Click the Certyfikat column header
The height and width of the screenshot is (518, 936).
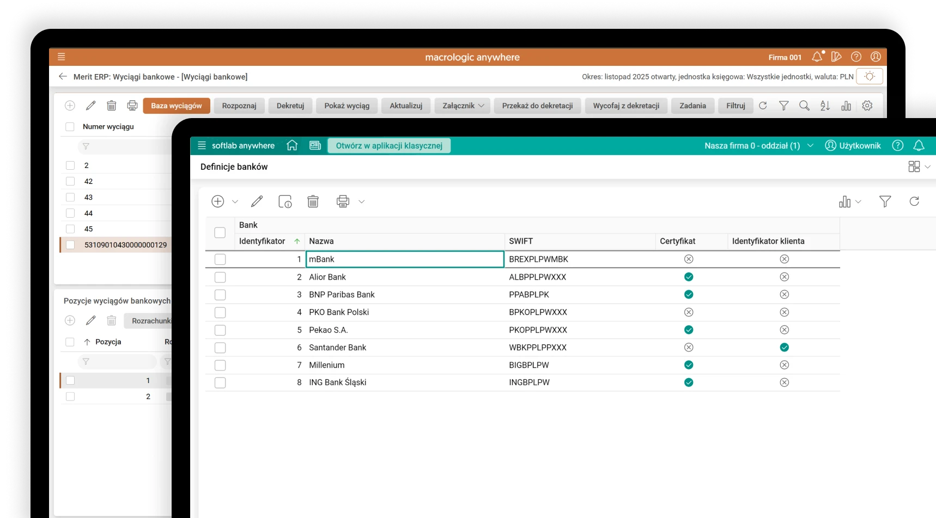[x=677, y=241]
